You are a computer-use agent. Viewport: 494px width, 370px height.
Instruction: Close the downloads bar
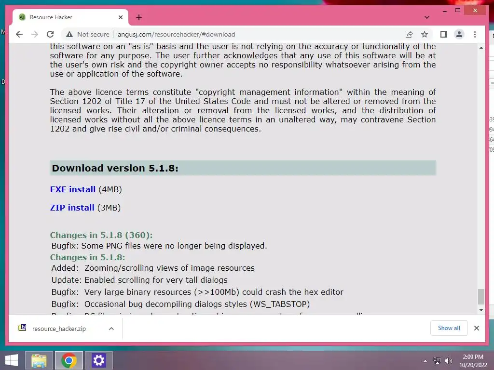pyautogui.click(x=476, y=328)
